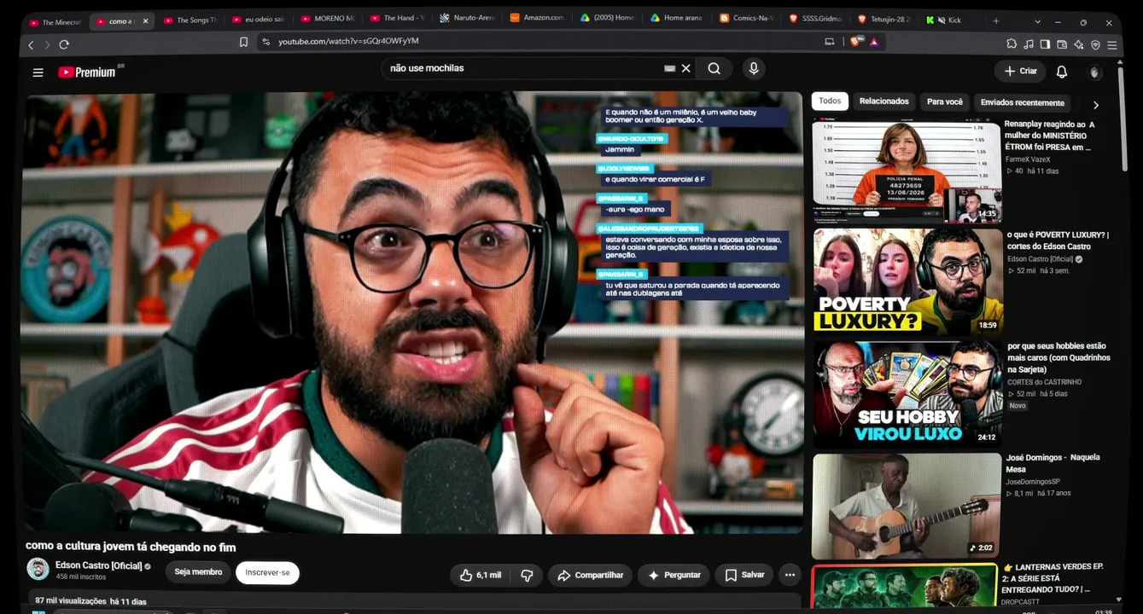The width and height of the screenshot is (1143, 614).
Task: Open site settings icon beside the URL
Action: [x=265, y=42]
